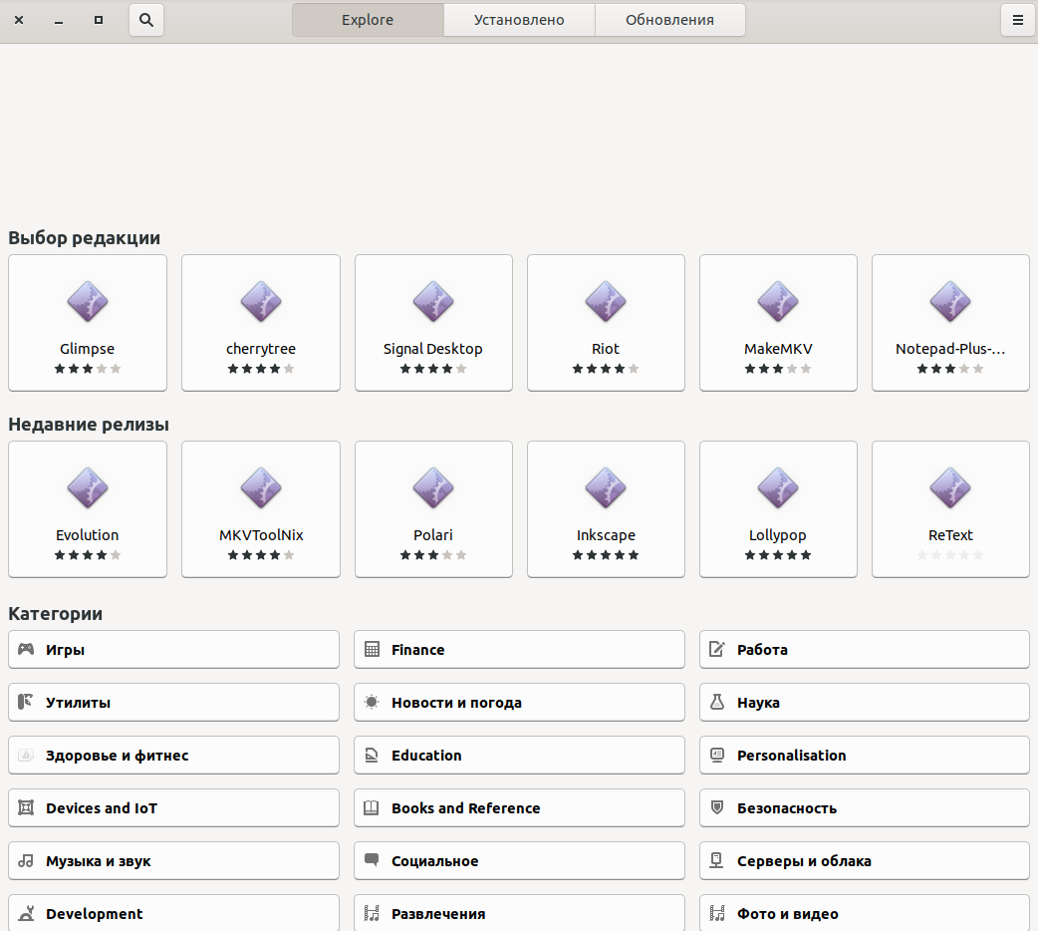Click the Evolution star rating
1038x931 pixels.
point(88,555)
